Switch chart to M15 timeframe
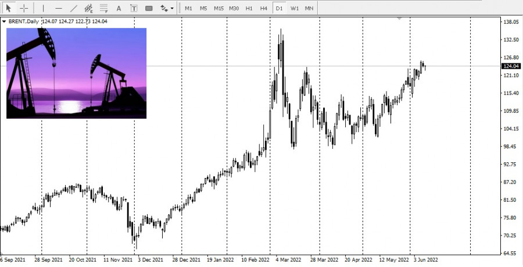 (219, 8)
